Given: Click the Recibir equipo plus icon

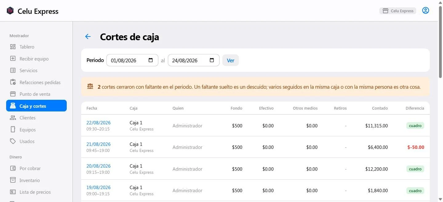Looking at the screenshot, I should (x=13, y=59).
